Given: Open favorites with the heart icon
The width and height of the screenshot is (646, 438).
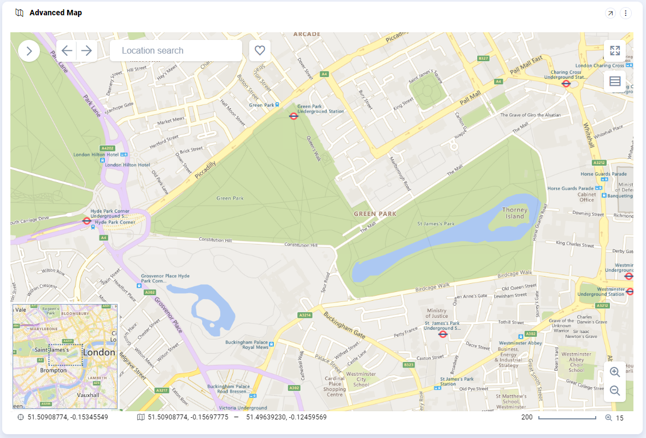Looking at the screenshot, I should coord(260,51).
